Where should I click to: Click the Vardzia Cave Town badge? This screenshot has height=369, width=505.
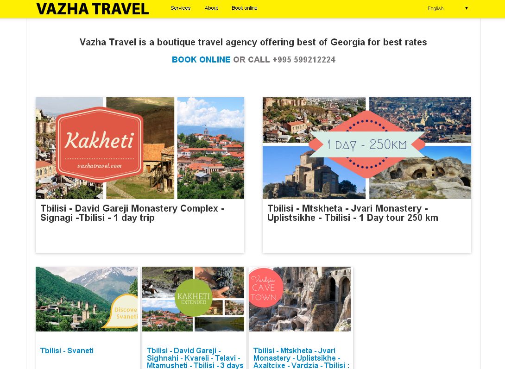265,288
